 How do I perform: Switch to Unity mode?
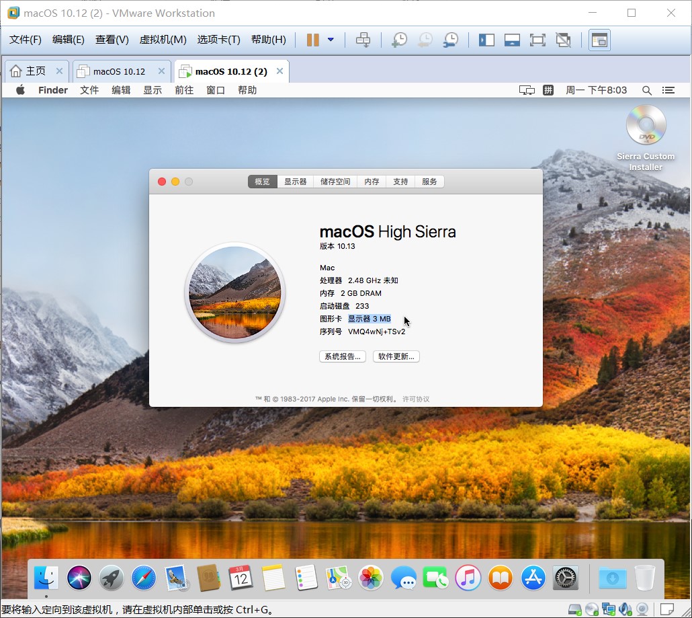pyautogui.click(x=563, y=40)
